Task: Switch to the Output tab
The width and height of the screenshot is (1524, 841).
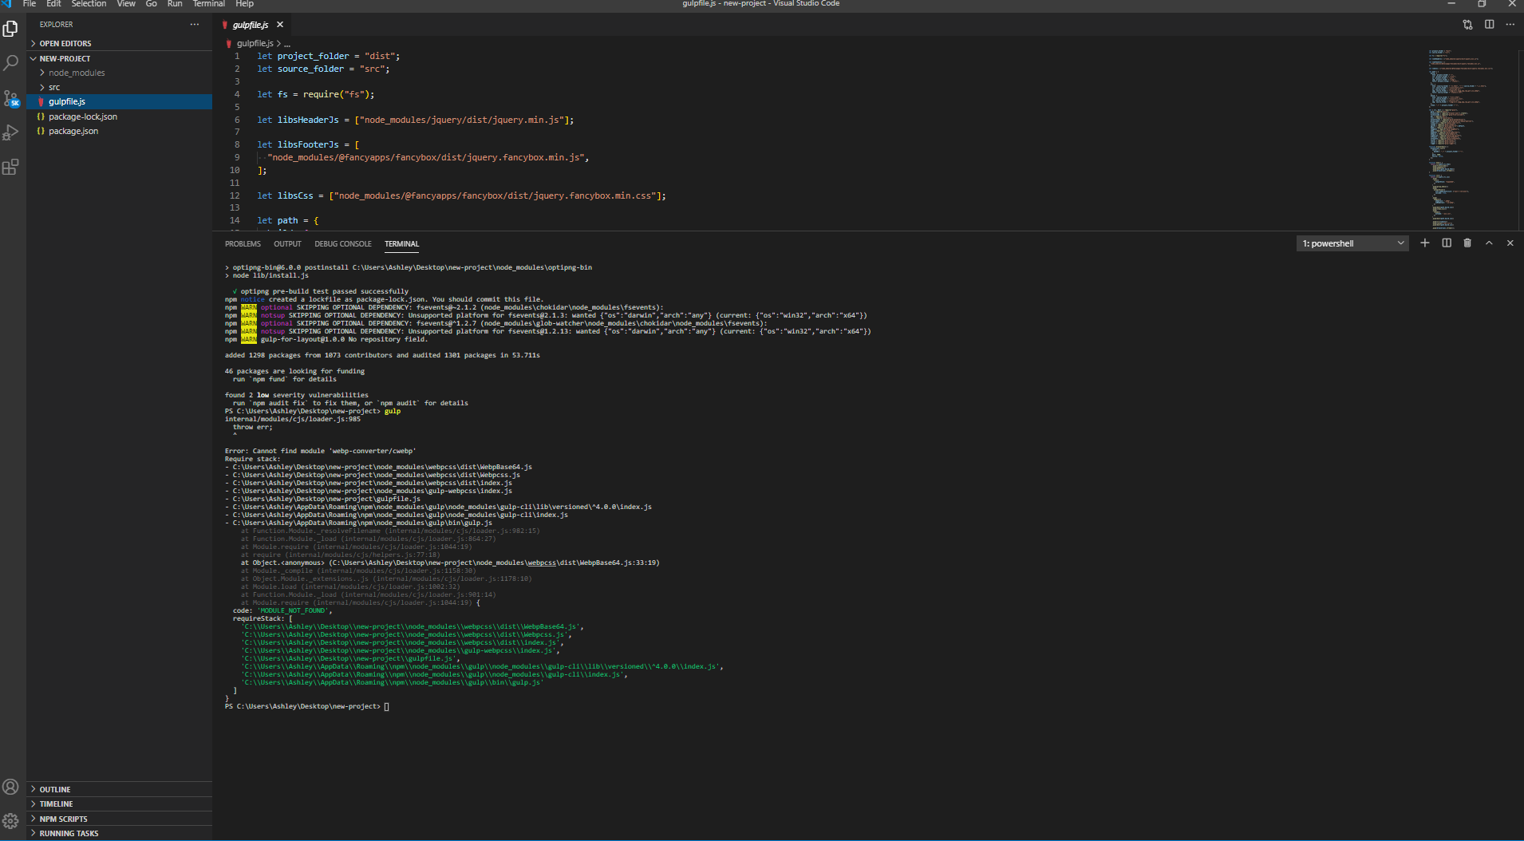Action: point(287,244)
